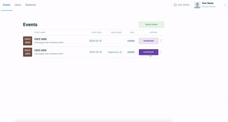This screenshot has height=122, width=228.
Task: Click the Registration: 6 data usage link
Action: point(115,52)
